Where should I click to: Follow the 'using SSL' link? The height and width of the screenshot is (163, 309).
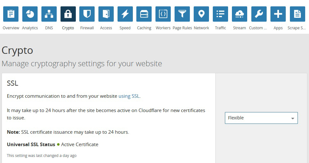click(129, 96)
